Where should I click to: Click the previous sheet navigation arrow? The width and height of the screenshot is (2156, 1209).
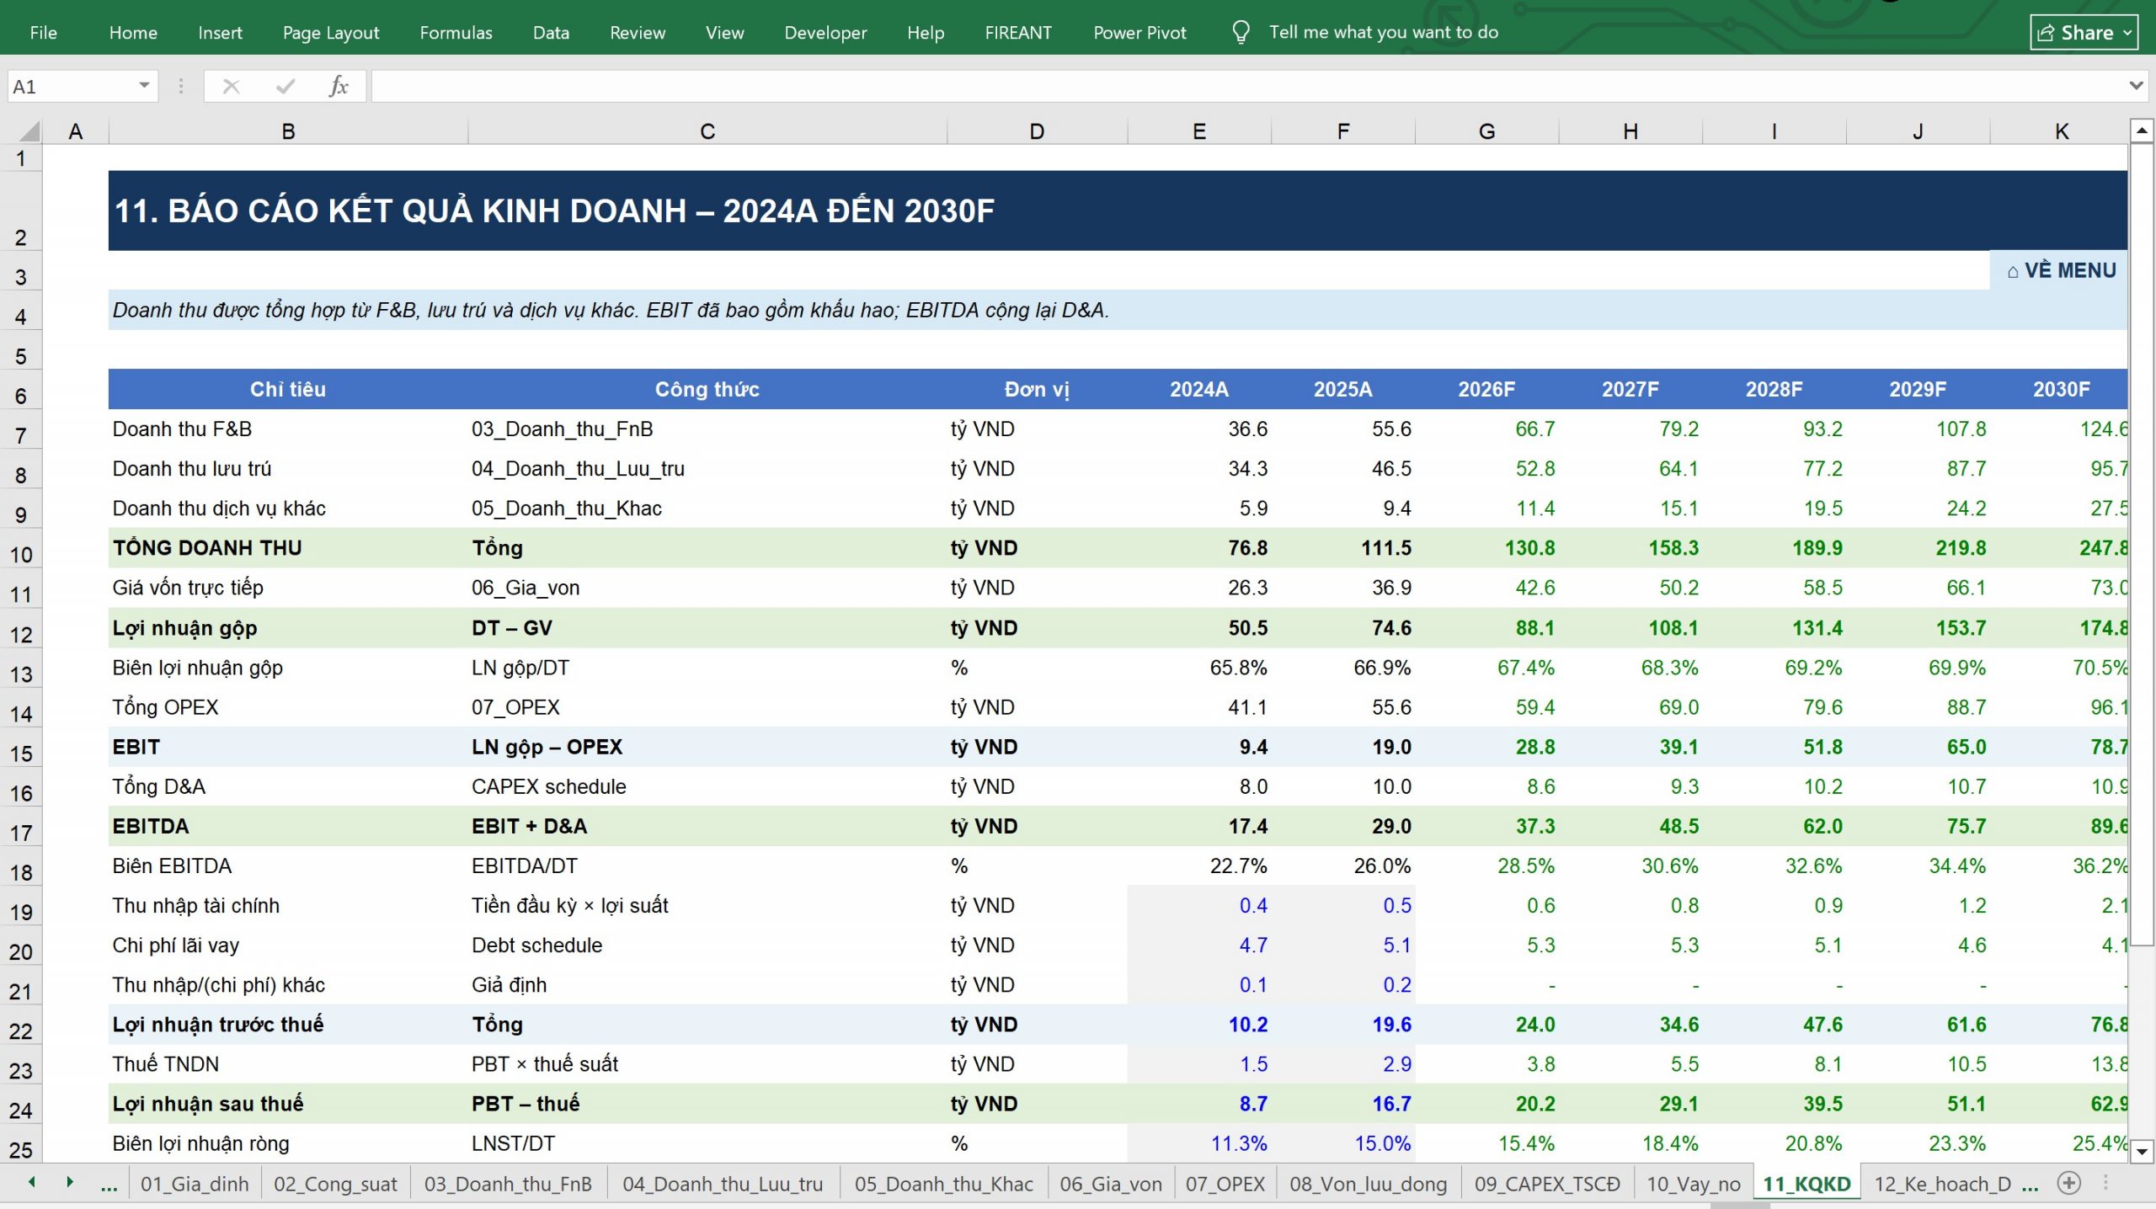click(32, 1182)
